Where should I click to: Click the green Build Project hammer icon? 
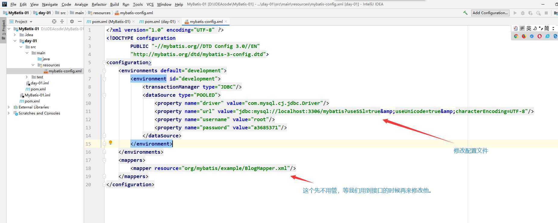pyautogui.click(x=465, y=13)
